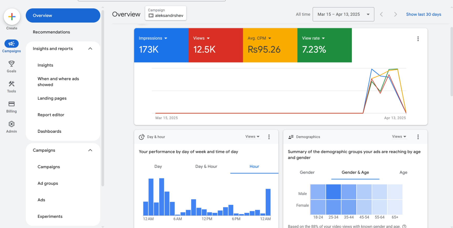Open Demographics card three-dot menu

(x=418, y=137)
